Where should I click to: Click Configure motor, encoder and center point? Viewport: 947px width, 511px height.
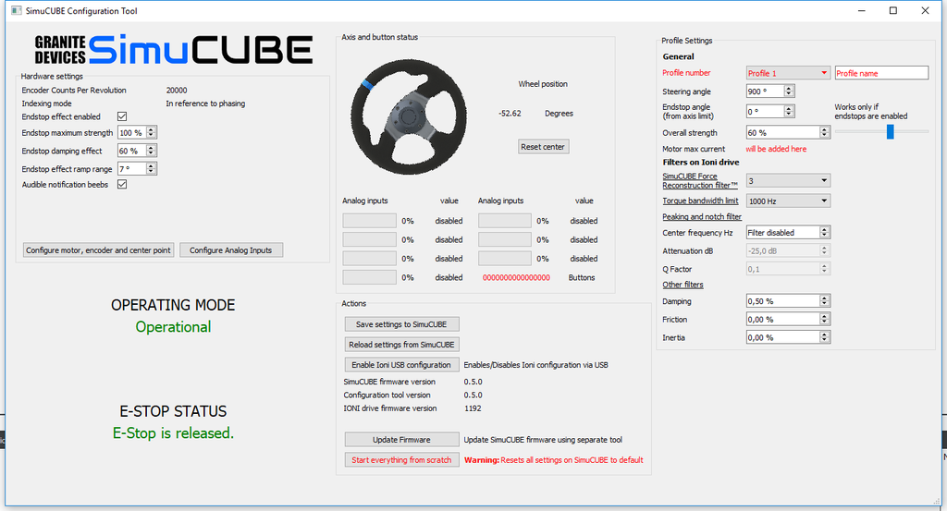click(98, 250)
